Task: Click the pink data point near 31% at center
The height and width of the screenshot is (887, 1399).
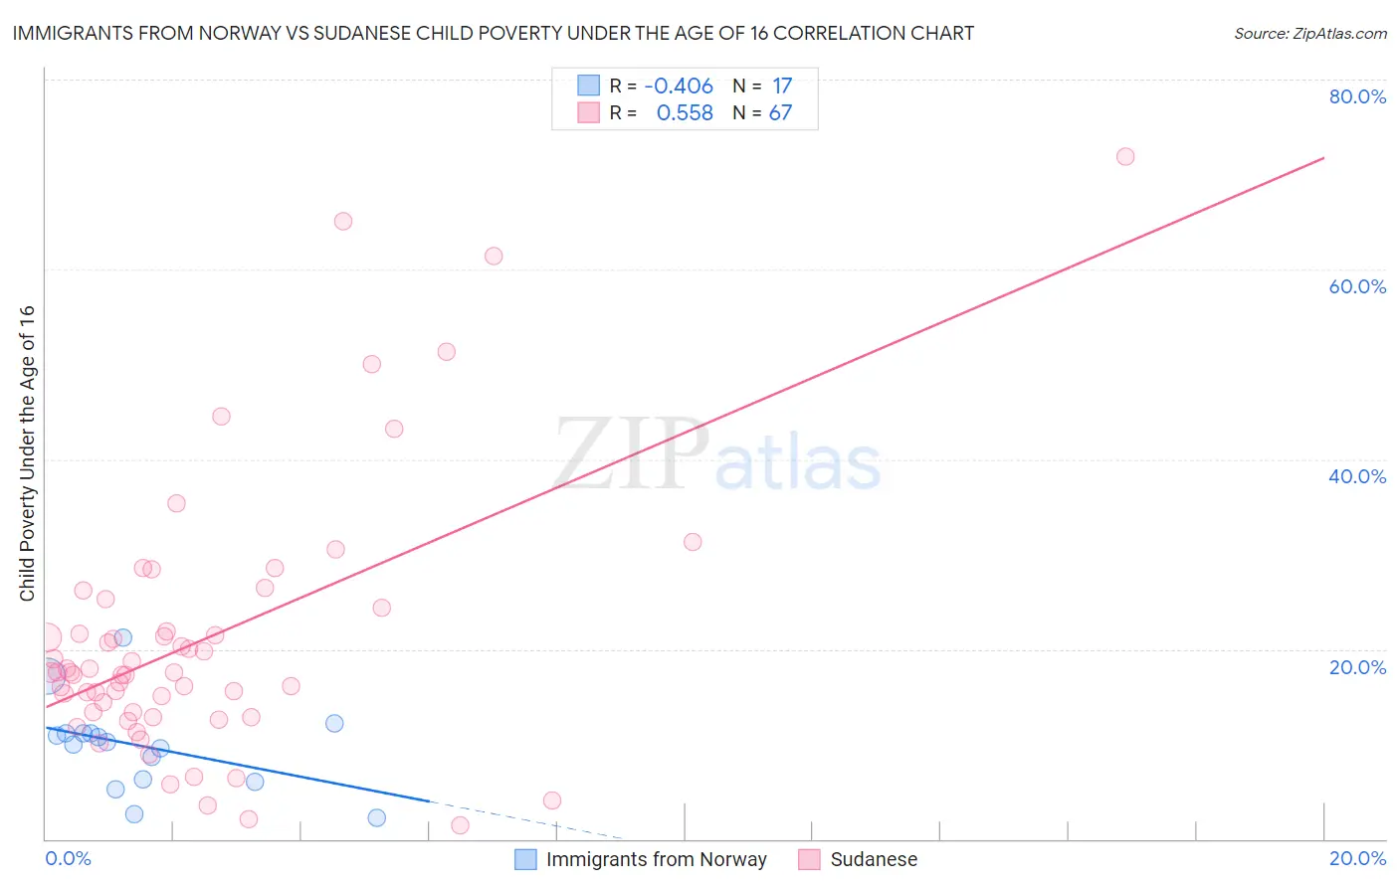Action: (x=693, y=542)
